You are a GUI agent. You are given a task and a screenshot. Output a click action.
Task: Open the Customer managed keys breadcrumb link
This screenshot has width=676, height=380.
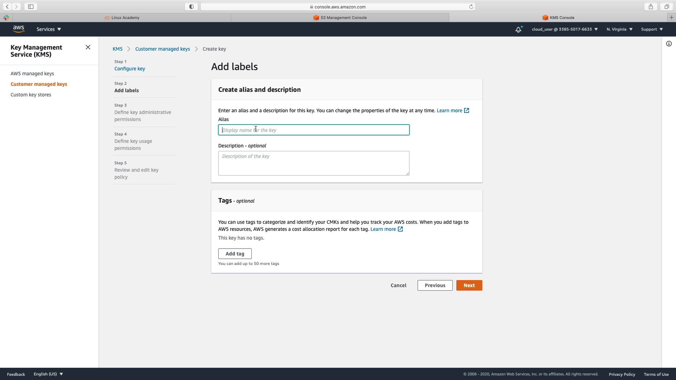point(162,49)
